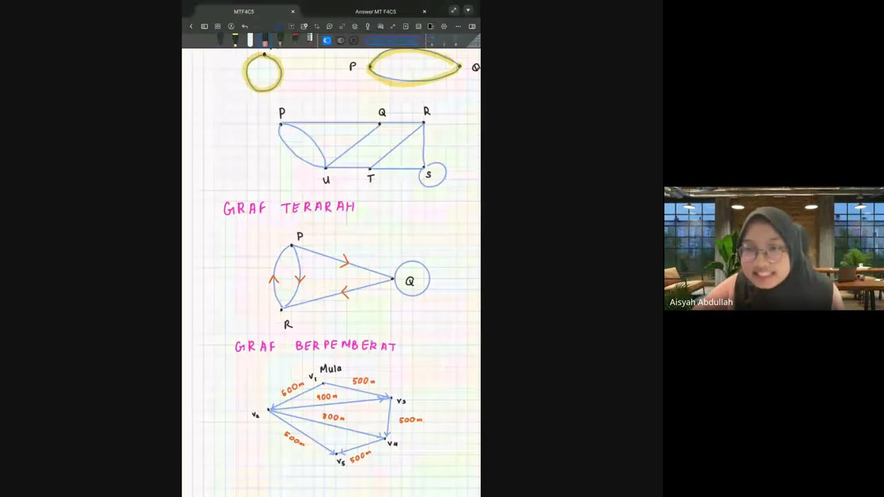
Task: Select the pink-tipped pencil eraser tool
Action: (265, 40)
